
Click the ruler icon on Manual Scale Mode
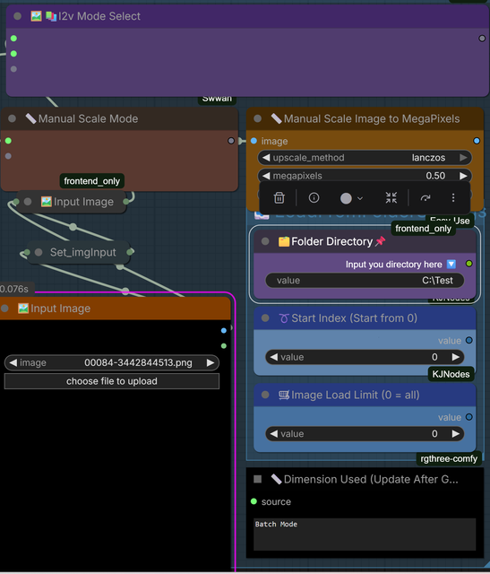click(x=30, y=118)
